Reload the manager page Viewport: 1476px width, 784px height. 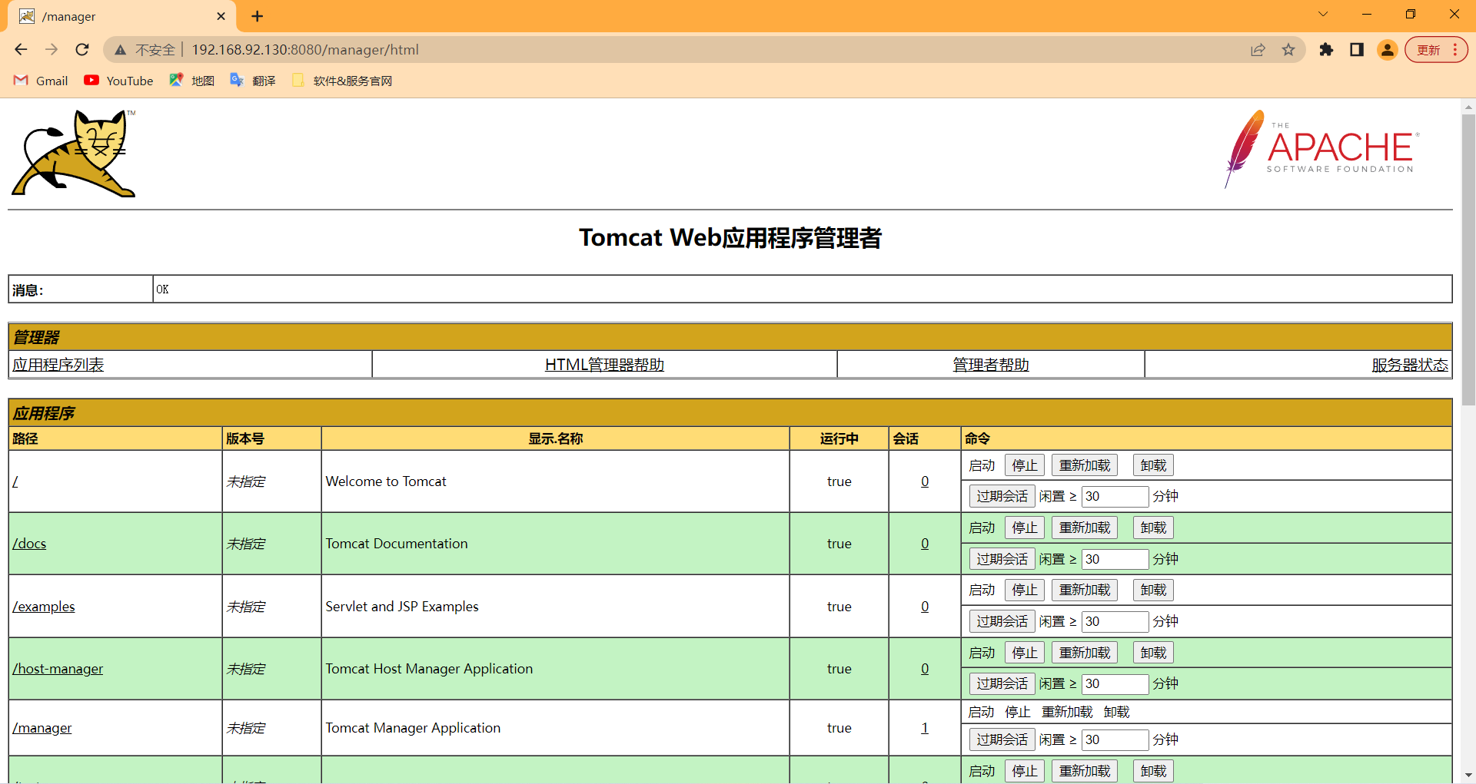coord(82,50)
